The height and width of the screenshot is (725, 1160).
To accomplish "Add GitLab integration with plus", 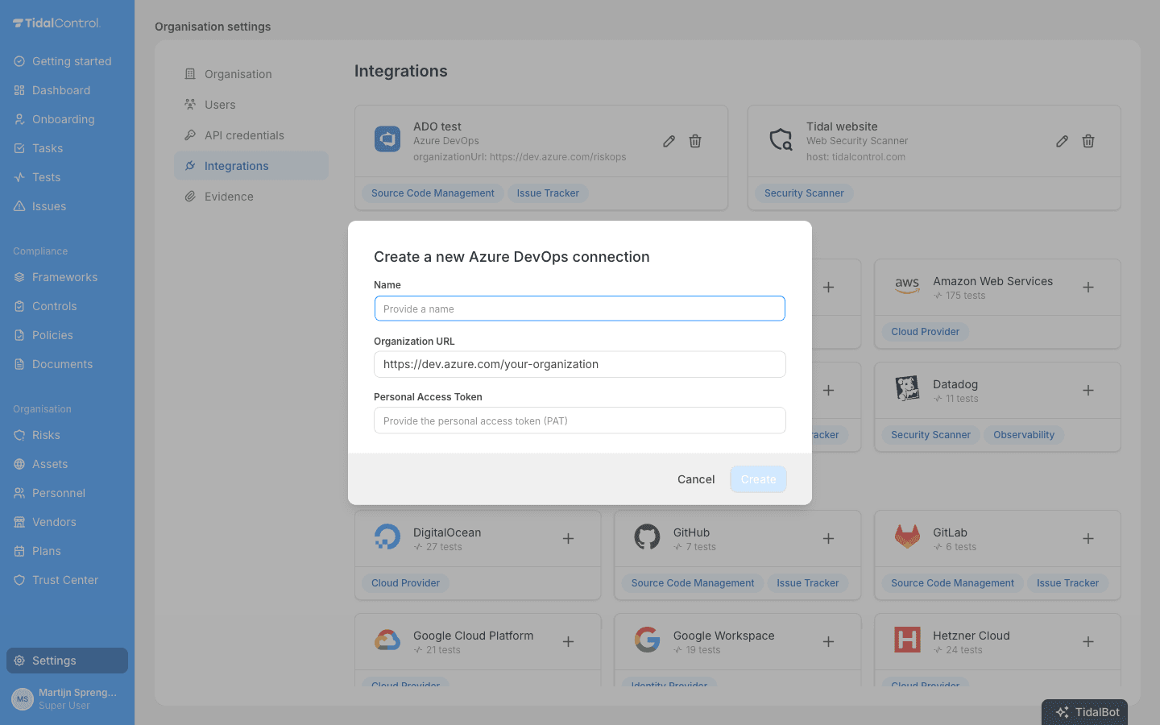I will coord(1088,539).
